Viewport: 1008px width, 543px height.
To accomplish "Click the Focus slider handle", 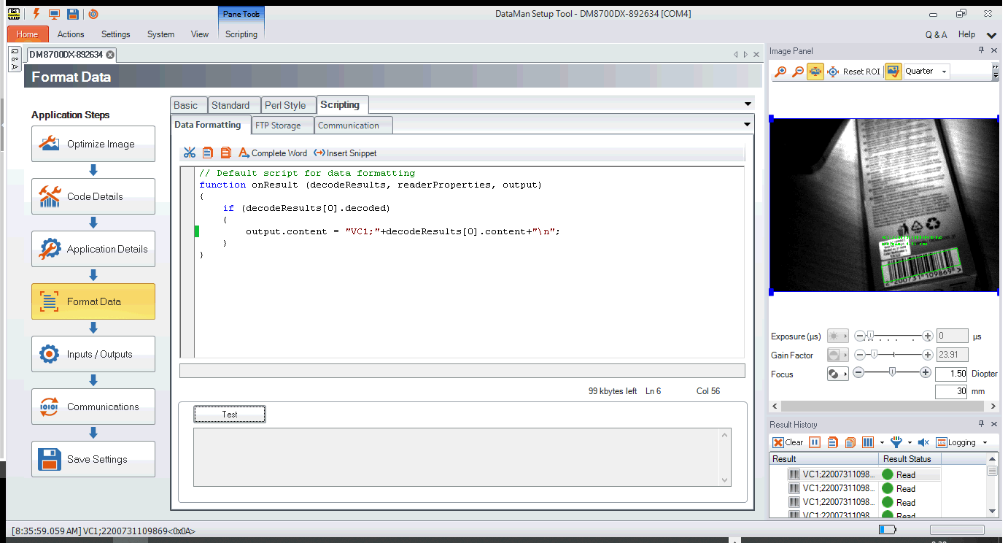I will pos(892,373).
